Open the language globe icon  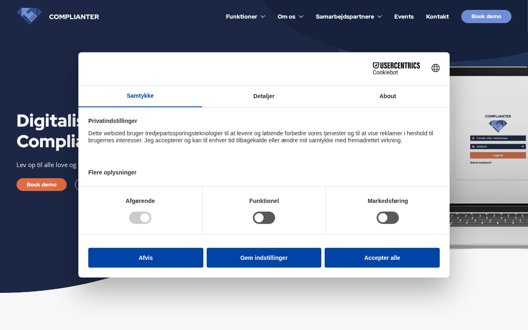436,68
